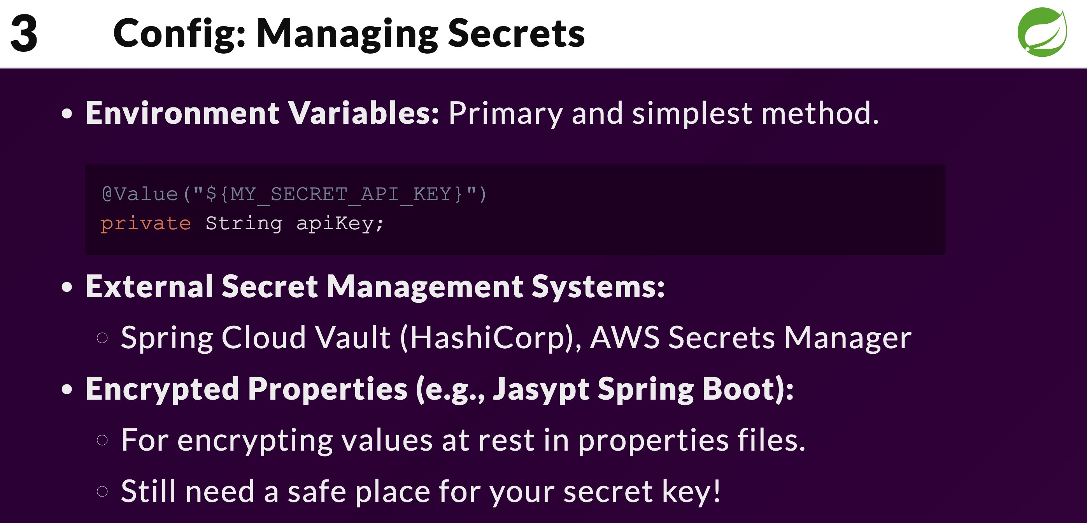
Task: Click the "String" type in code
Action: pos(244,223)
